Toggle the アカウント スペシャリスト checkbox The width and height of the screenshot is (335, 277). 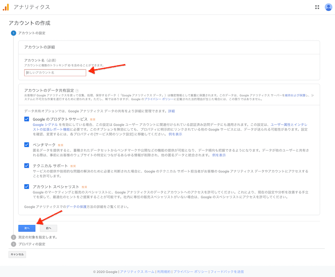pos(27,187)
